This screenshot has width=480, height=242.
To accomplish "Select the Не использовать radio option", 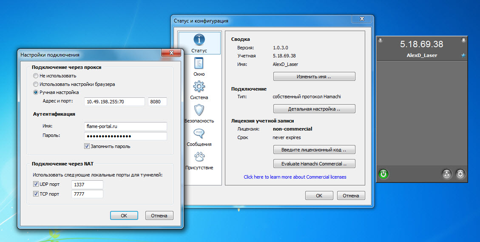I will pos(36,76).
